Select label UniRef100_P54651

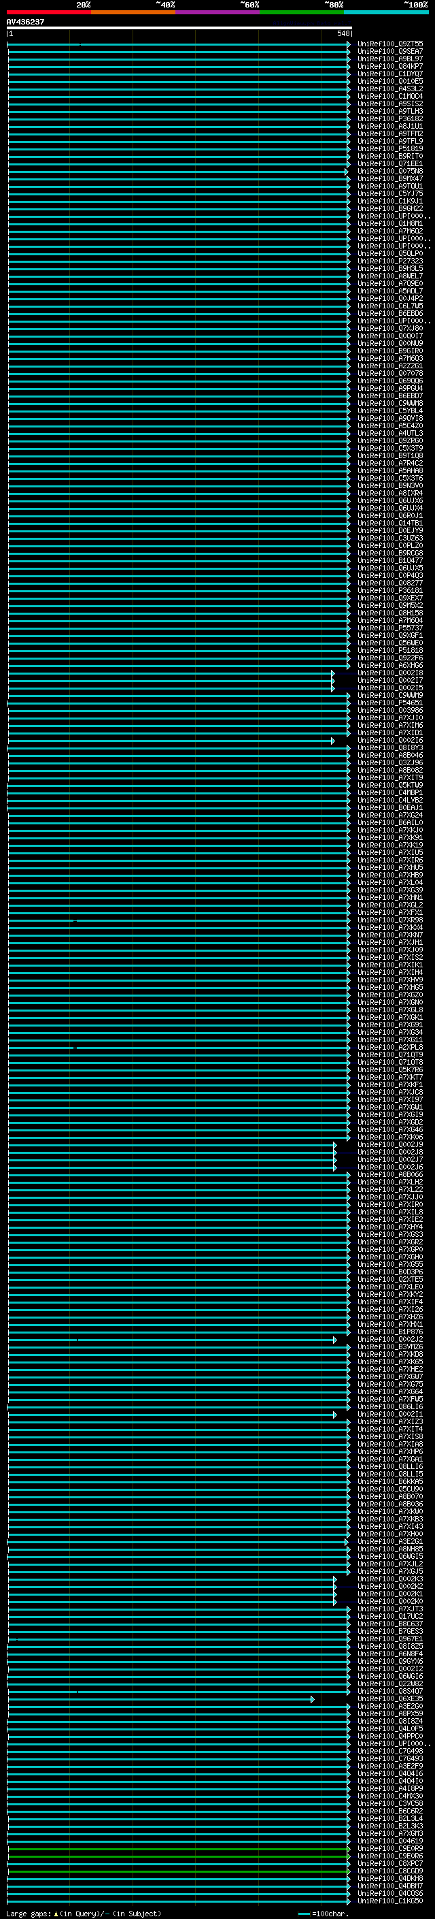coord(389,703)
